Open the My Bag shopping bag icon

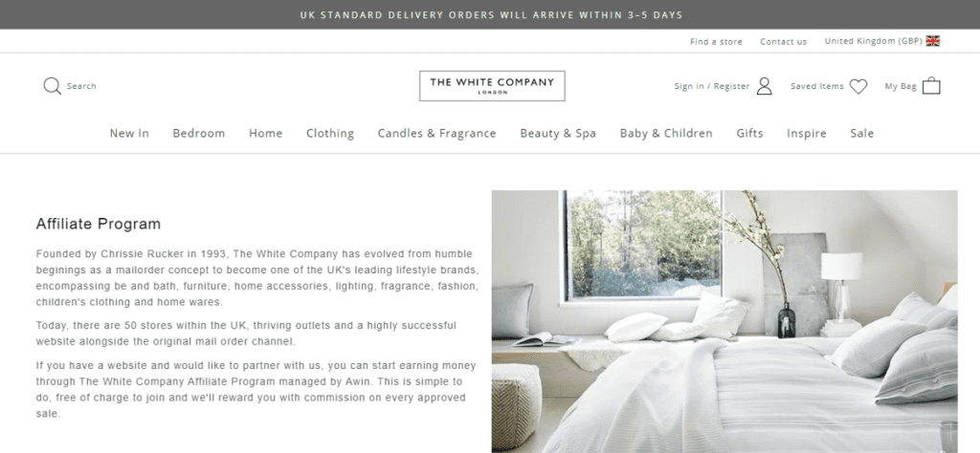pos(931,85)
